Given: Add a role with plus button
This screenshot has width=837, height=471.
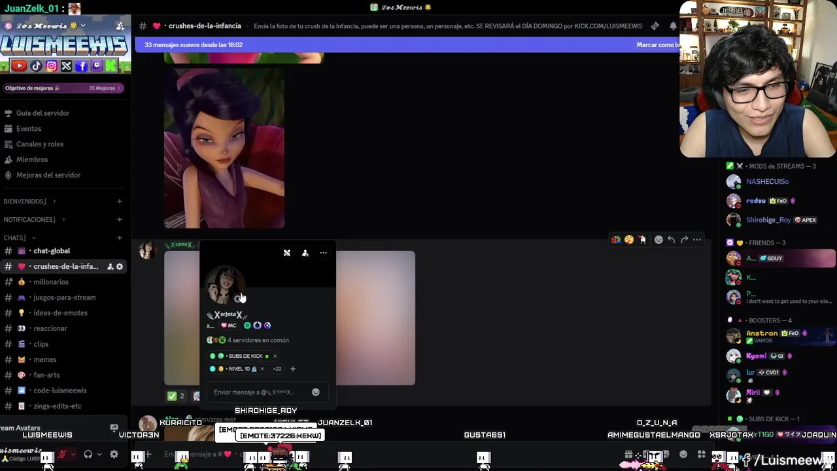Looking at the screenshot, I should 292,369.
